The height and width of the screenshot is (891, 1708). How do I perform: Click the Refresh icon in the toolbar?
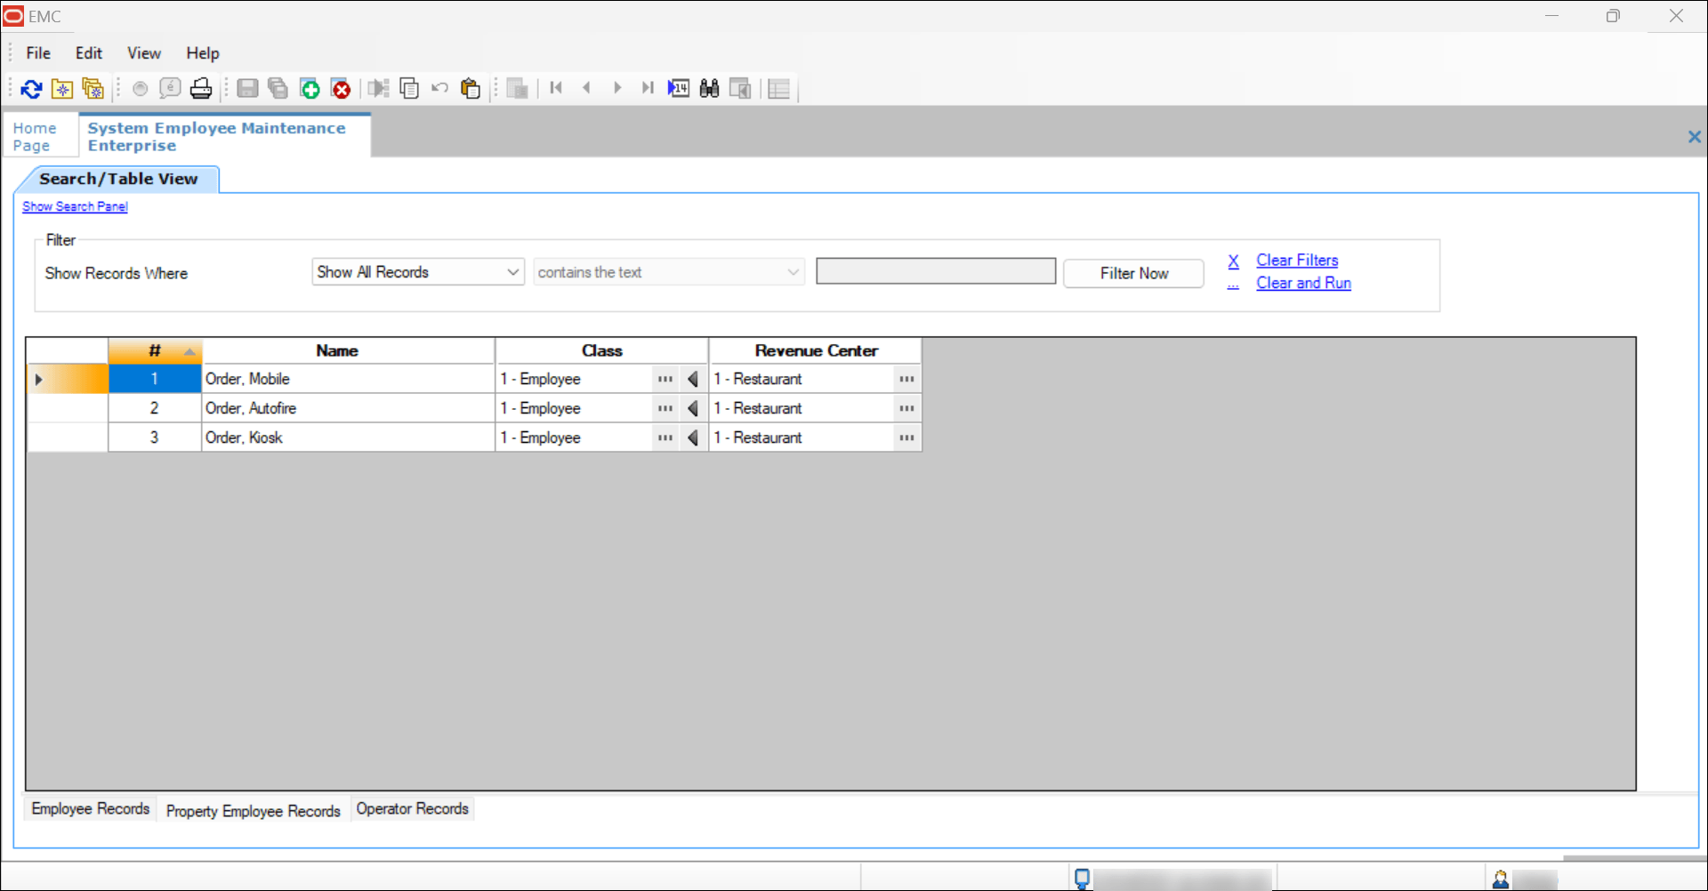click(31, 88)
